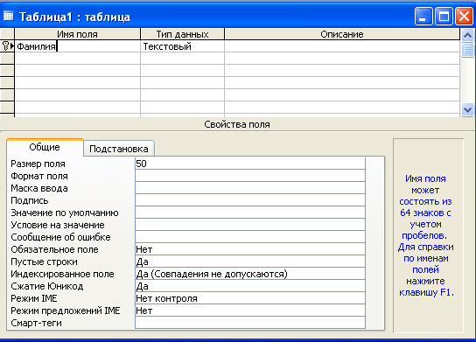Click Сжатие Юникод value Да
The height and width of the screenshot is (342, 476).
[x=250, y=286]
